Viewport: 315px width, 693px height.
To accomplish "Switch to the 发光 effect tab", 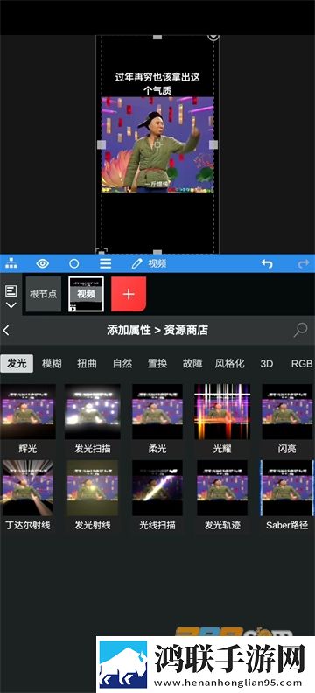I will tap(17, 364).
